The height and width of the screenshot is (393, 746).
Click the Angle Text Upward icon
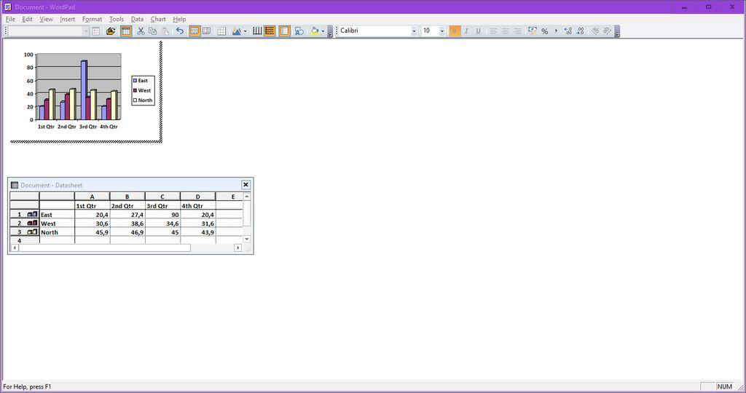click(607, 31)
